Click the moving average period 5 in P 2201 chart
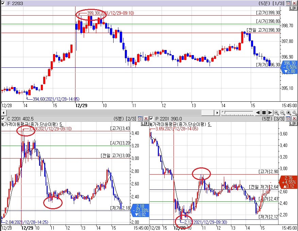The width and height of the screenshot is (298, 231). click(209, 124)
